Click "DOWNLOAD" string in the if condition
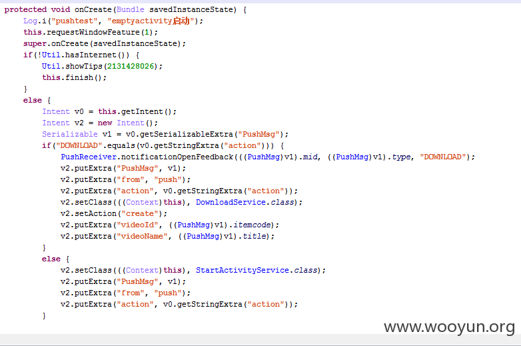Image resolution: width=521 pixels, height=346 pixels. pos(79,145)
